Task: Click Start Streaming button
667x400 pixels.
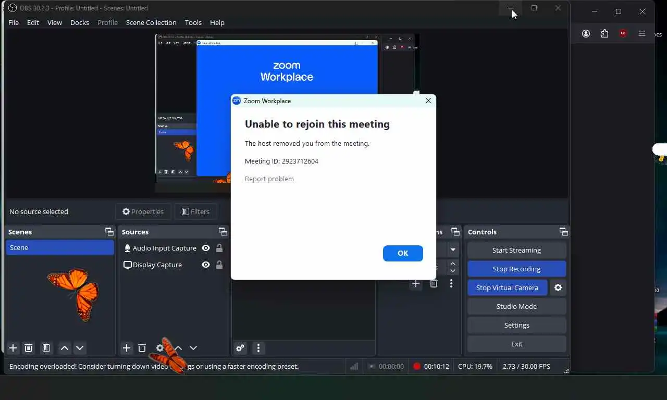Action: click(516, 250)
